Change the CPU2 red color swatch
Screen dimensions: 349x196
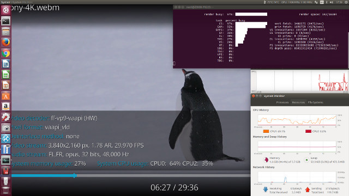pos(308,131)
